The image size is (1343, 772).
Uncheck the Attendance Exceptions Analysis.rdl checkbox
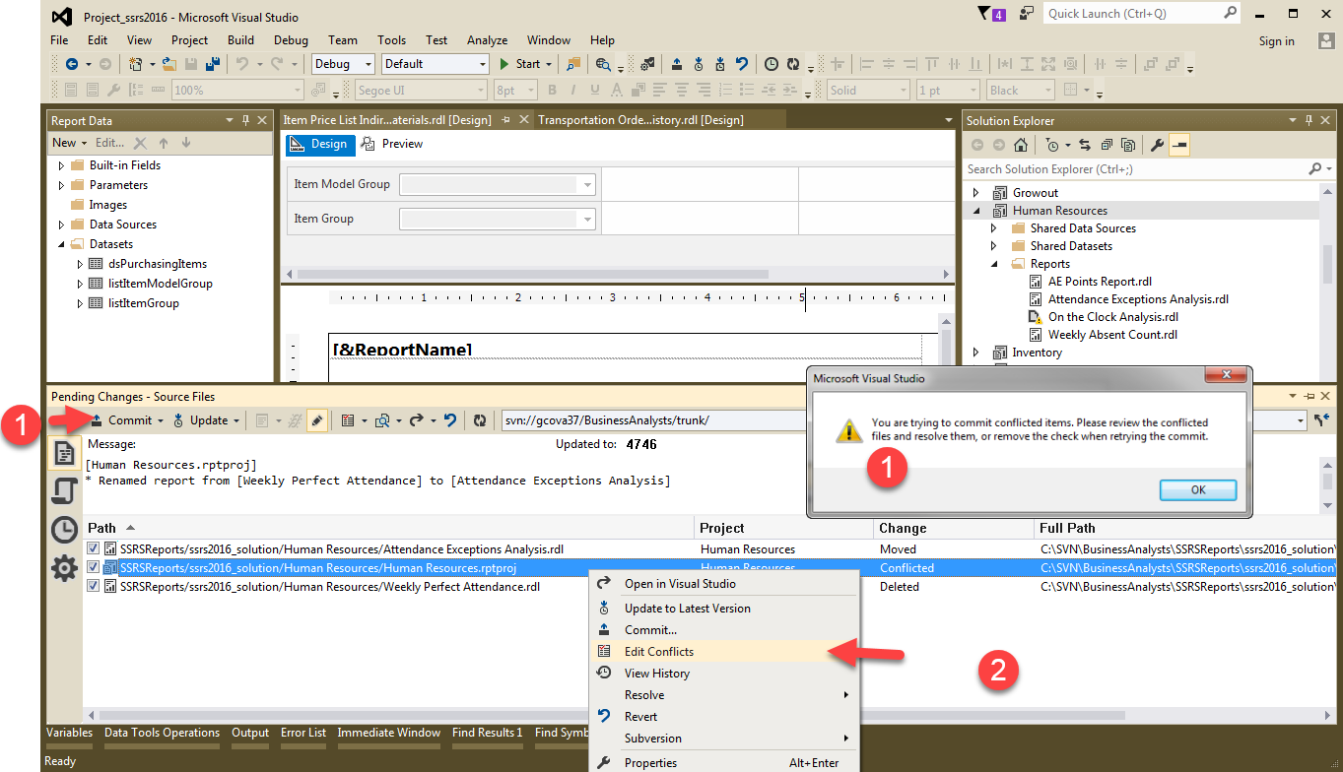coord(94,549)
